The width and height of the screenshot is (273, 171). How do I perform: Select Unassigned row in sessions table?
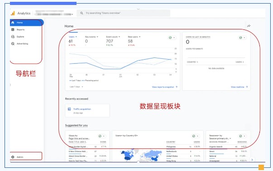[228, 161]
